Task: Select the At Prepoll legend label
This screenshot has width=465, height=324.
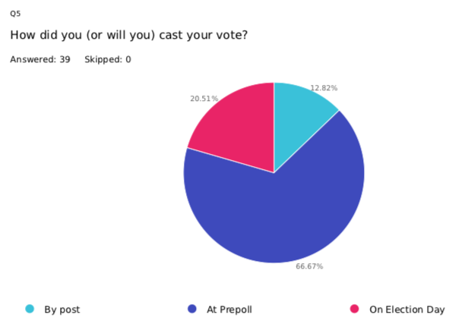Action: click(x=229, y=310)
